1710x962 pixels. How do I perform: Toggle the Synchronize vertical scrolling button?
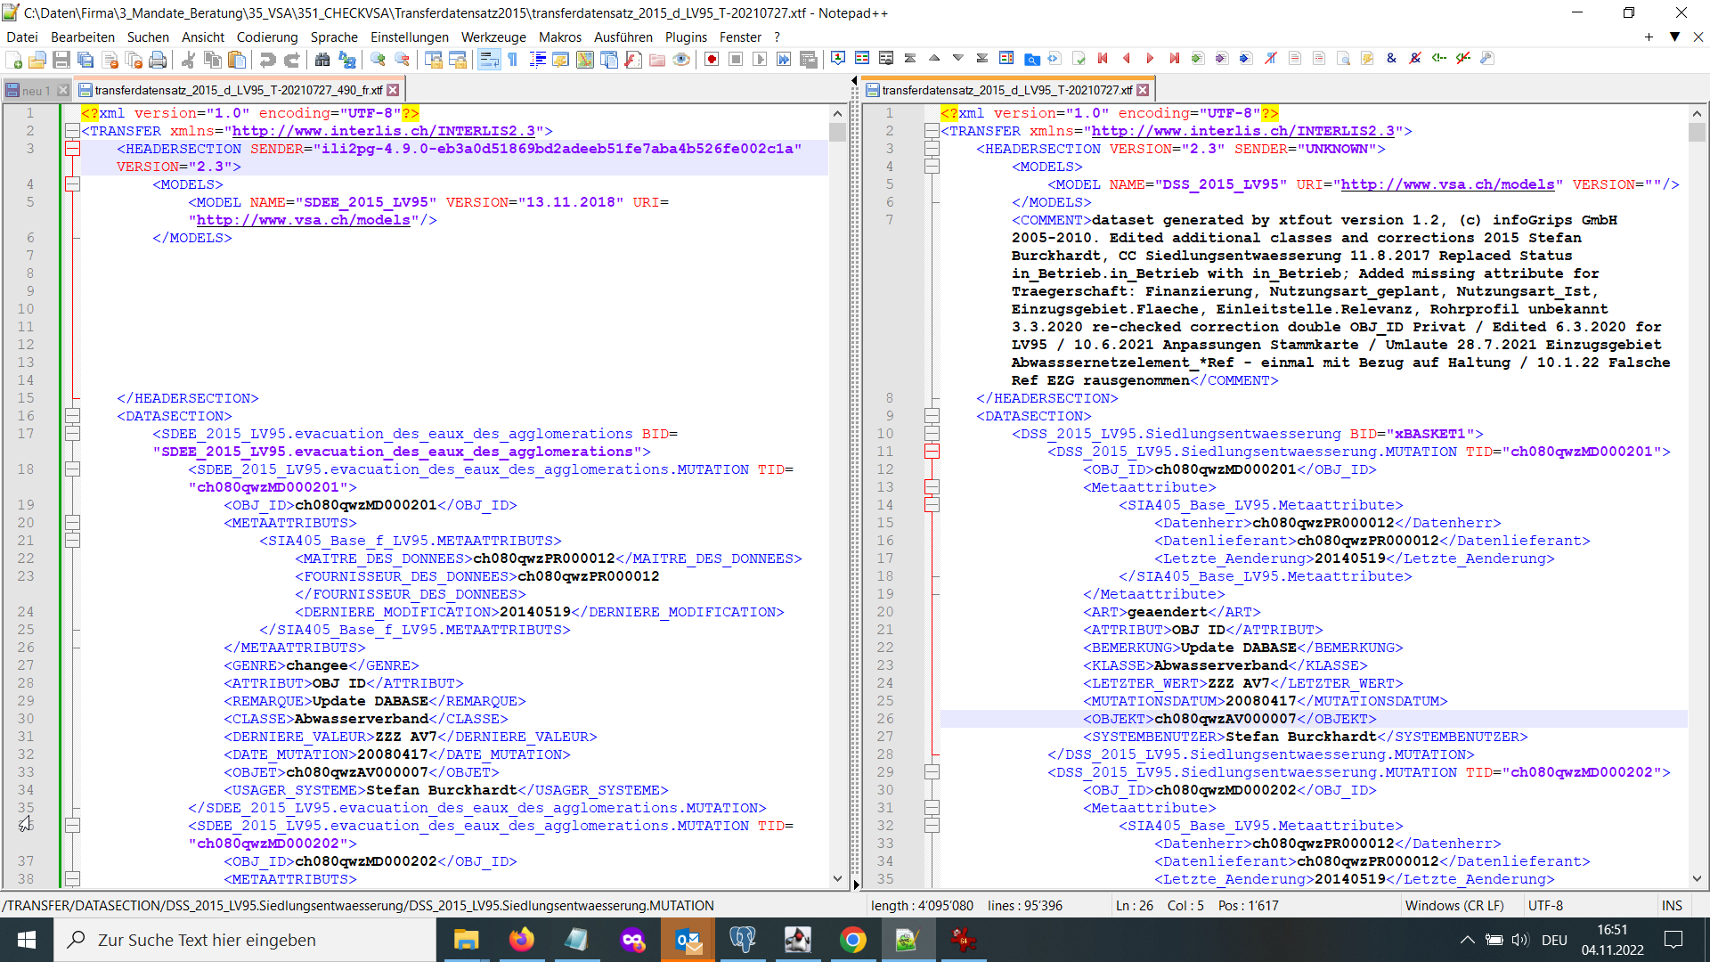(434, 59)
